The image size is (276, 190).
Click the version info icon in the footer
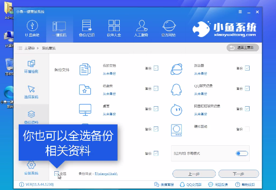pyautogui.click(x=21, y=184)
